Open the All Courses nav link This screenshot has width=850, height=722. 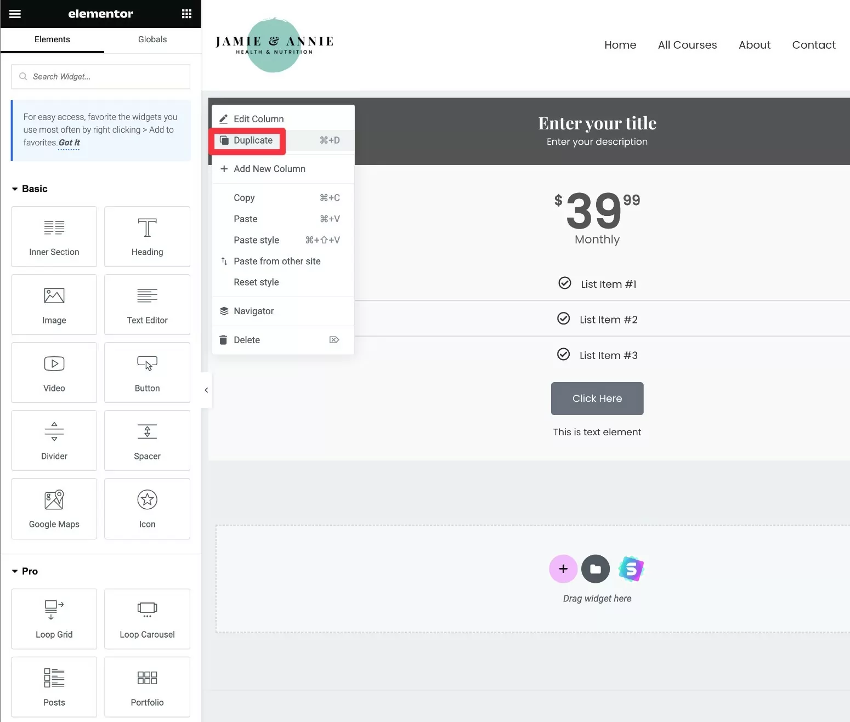pos(687,45)
